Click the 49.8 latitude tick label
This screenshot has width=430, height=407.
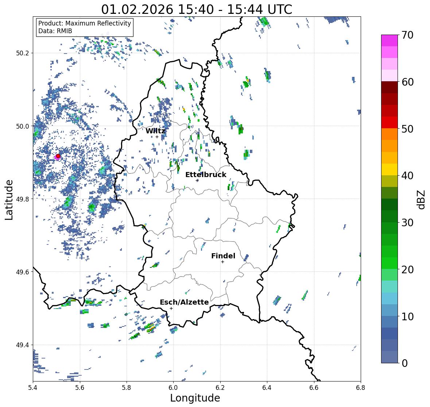(23, 199)
